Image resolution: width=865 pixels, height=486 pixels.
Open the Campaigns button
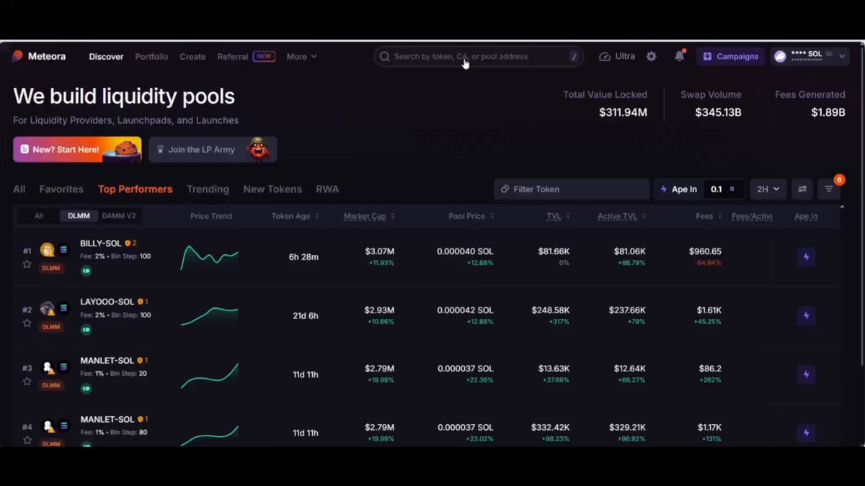click(x=730, y=56)
